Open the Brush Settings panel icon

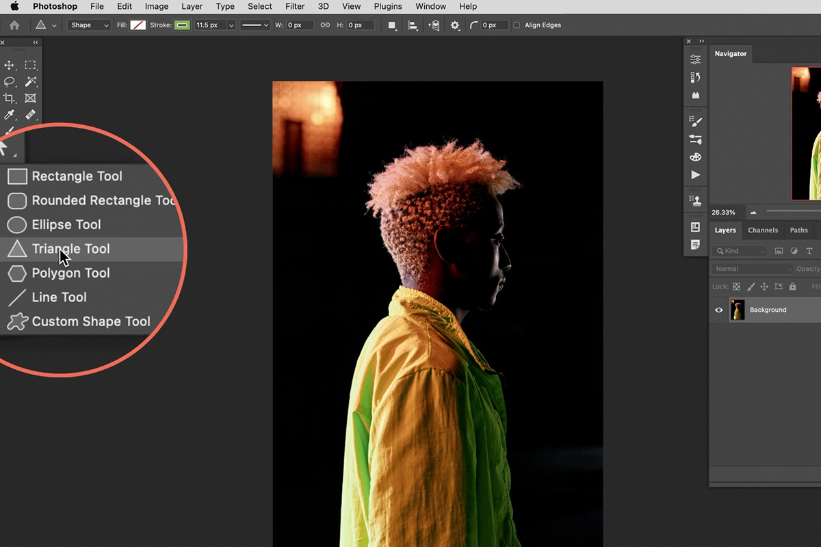point(696,122)
